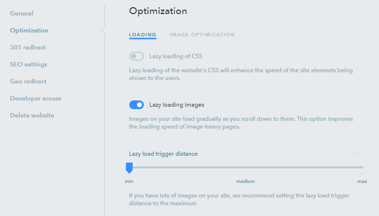Image resolution: width=379 pixels, height=216 pixels.
Task: Open the General settings section
Action: click(x=21, y=14)
